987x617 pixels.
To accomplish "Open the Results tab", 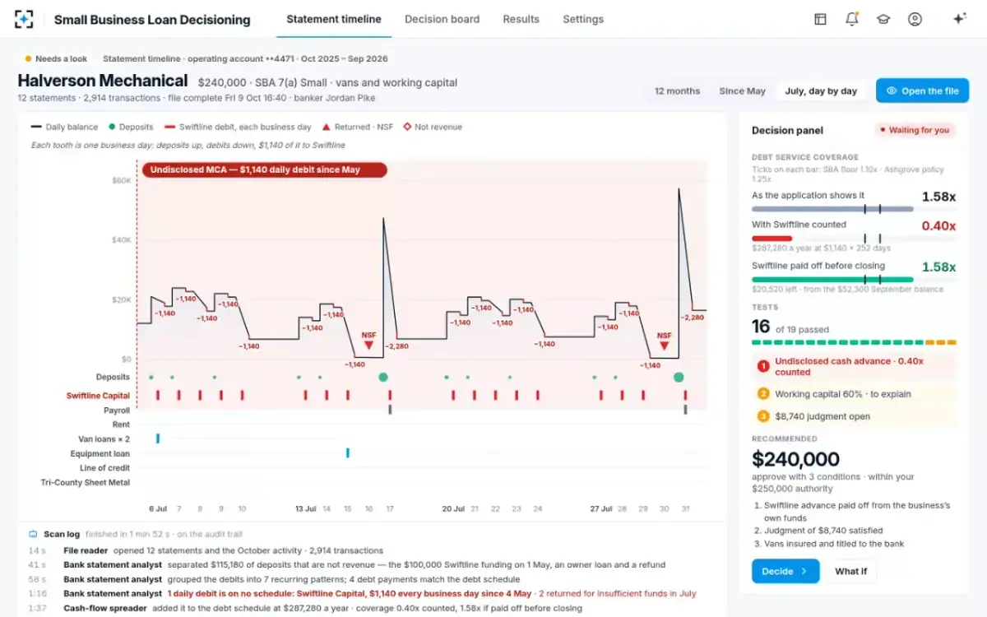I will pyautogui.click(x=521, y=19).
